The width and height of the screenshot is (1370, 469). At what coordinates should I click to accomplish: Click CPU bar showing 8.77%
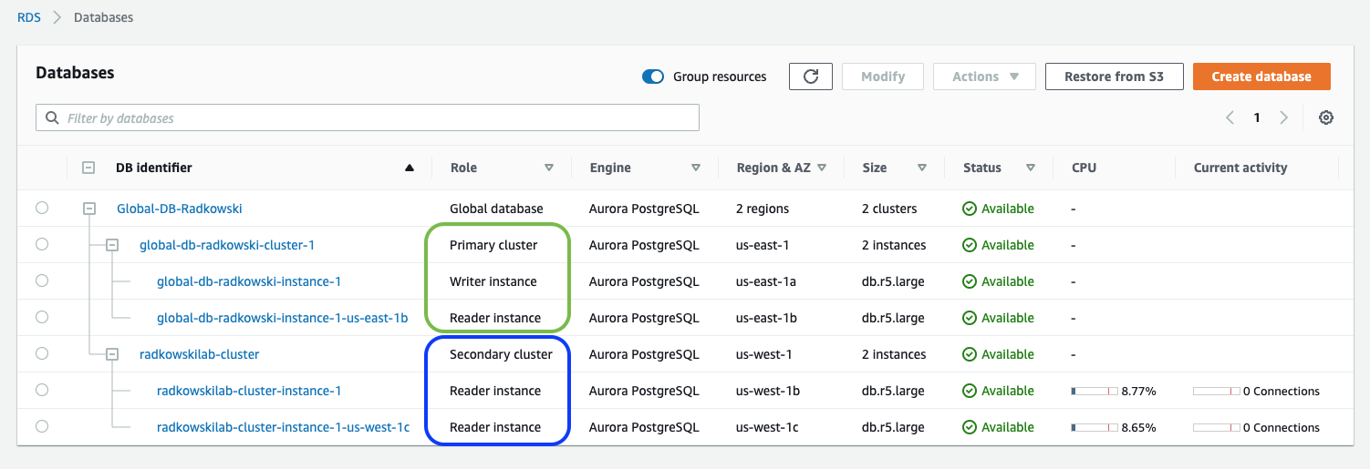click(x=1095, y=391)
